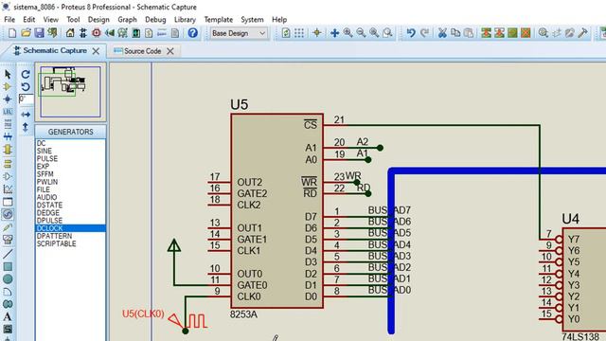Go to the Home page icon

pos(70,33)
